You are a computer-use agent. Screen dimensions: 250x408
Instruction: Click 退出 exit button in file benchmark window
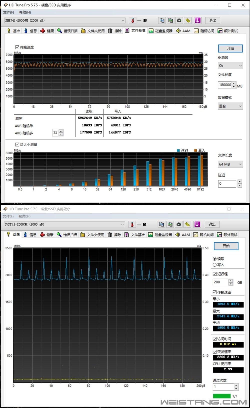212,21
